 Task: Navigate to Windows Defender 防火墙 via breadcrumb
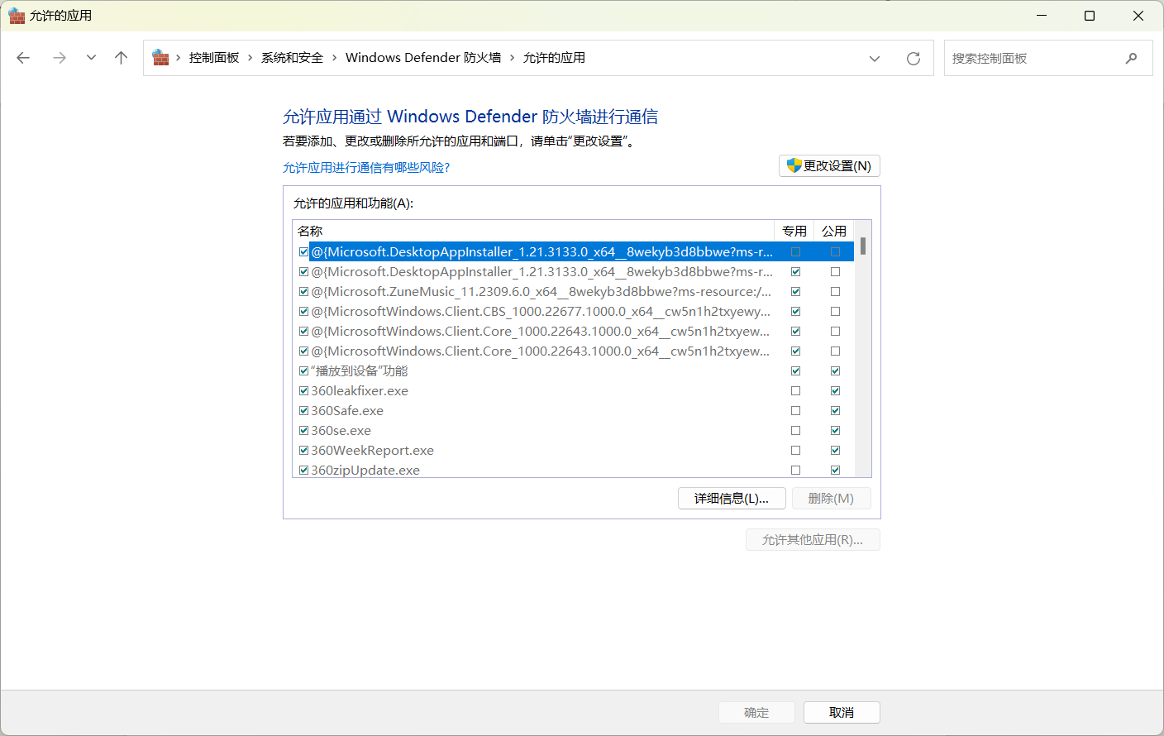click(x=422, y=57)
